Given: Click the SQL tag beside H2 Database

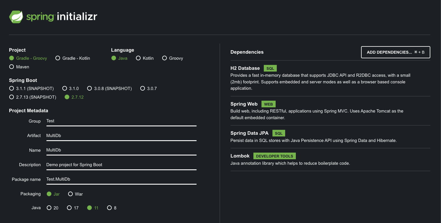Looking at the screenshot, I should pyautogui.click(x=270, y=68).
